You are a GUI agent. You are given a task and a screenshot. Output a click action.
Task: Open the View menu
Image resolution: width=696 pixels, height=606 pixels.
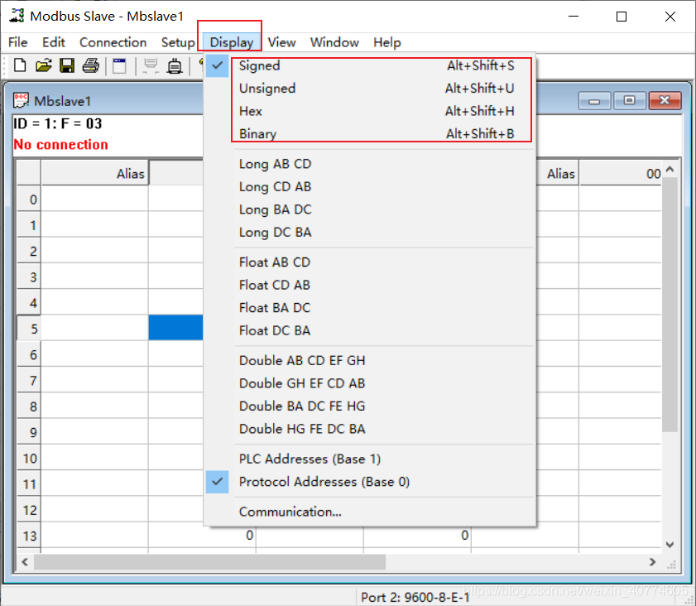pyautogui.click(x=282, y=42)
